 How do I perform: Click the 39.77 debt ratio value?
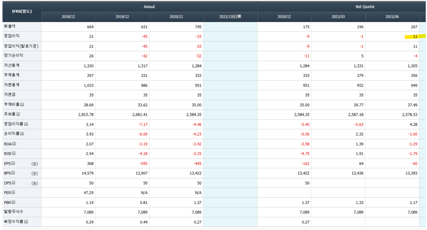pyautogui.click(x=358, y=105)
